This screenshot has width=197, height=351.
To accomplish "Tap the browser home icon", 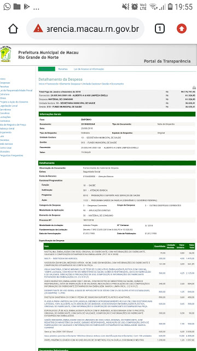I will (x=13, y=29).
